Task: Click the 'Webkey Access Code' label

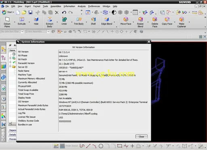Action: [x=28, y=121]
